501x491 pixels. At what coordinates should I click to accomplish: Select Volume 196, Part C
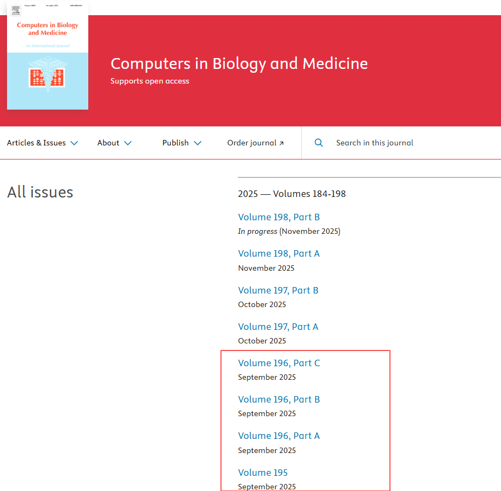[279, 363]
